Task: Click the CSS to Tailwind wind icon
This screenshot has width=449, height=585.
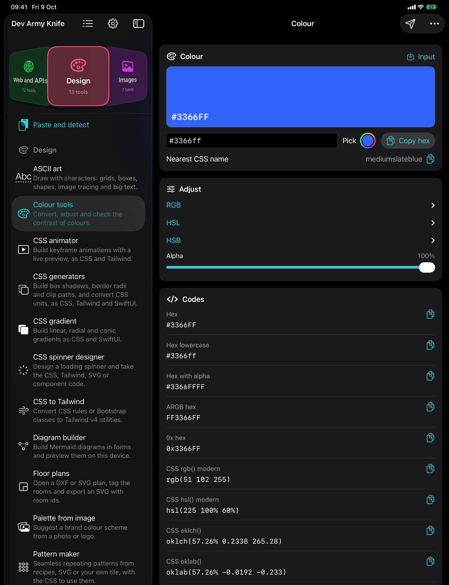Action: [x=24, y=411]
